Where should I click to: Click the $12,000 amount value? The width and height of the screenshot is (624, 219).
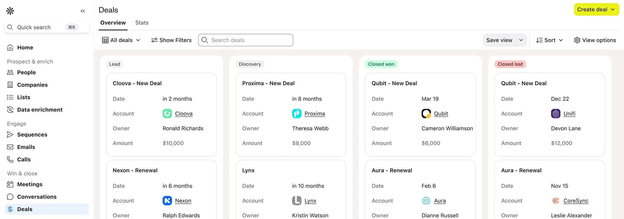click(562, 143)
